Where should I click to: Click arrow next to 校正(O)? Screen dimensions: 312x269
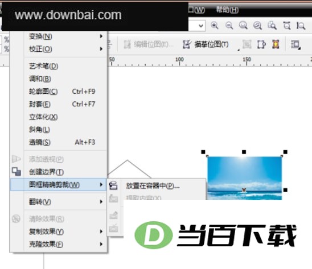pos(101,49)
